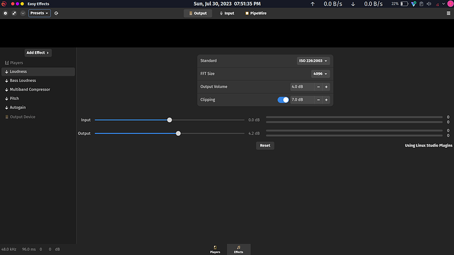Toggle the Clipping switch off
Image resolution: width=454 pixels, height=255 pixels.
(283, 100)
